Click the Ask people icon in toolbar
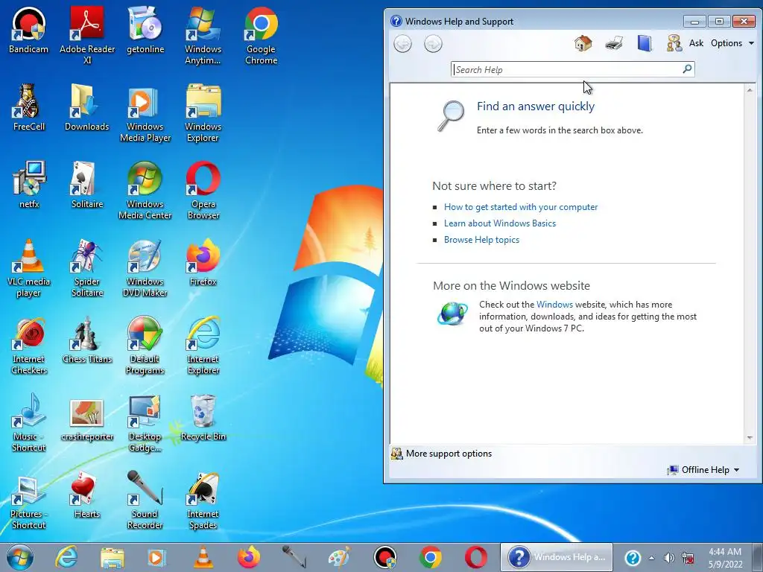 pyautogui.click(x=674, y=43)
